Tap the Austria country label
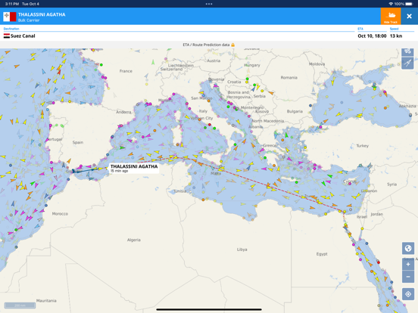Image resolution: width=418 pixels, height=313 pixels. (214, 60)
